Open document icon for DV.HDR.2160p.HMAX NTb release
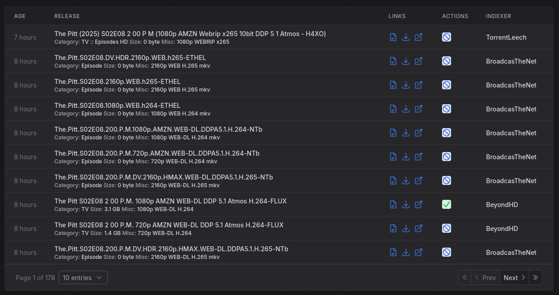The width and height of the screenshot is (559, 295). pyautogui.click(x=393, y=252)
